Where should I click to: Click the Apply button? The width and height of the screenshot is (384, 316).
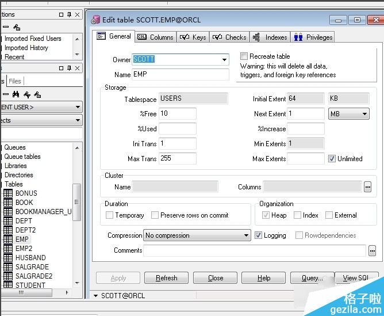click(x=118, y=278)
